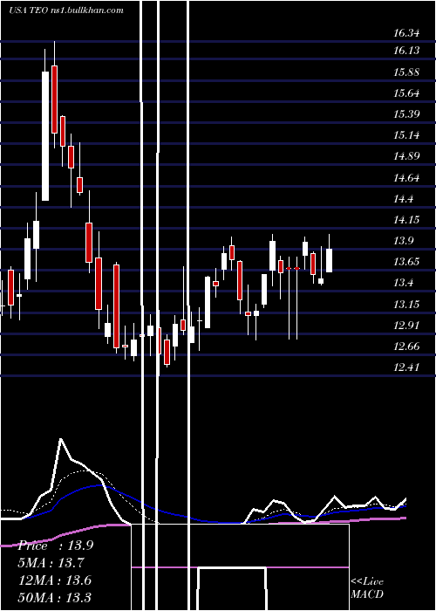Select the 14.64 price axis label
This screenshot has width=436, height=611.
[x=406, y=178]
